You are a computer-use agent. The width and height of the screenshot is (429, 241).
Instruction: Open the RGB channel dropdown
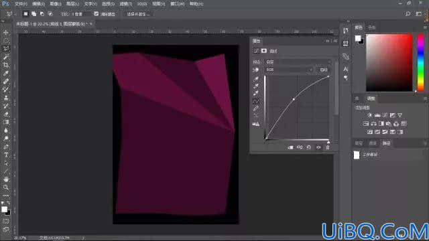tap(289, 70)
